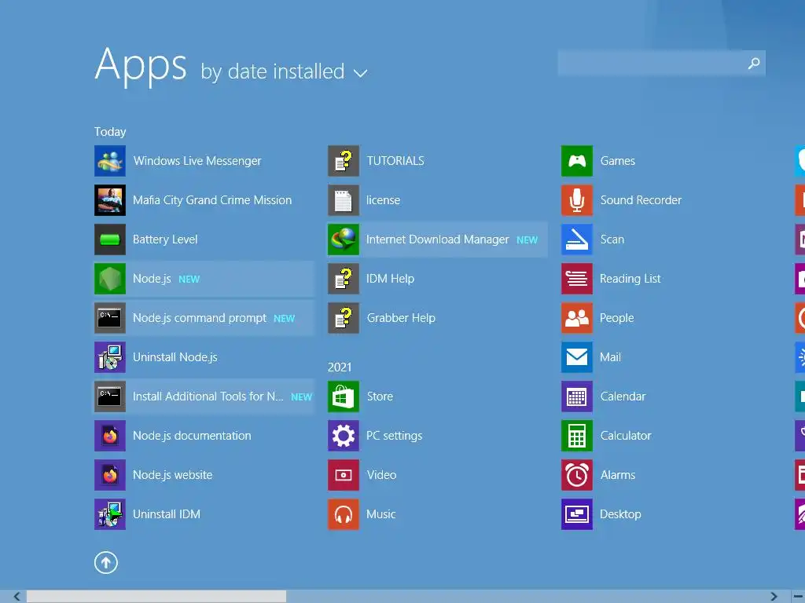The height and width of the screenshot is (603, 805).
Task: Open the TUTORIALS help icon
Action: tap(344, 161)
